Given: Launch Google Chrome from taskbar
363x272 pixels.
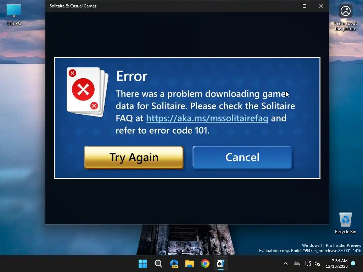Looking at the screenshot, I should tap(205, 263).
